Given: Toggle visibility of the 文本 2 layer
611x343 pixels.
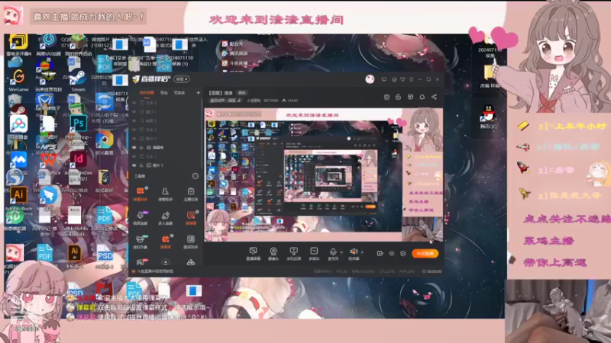Looking at the screenshot, I should tap(134, 130).
